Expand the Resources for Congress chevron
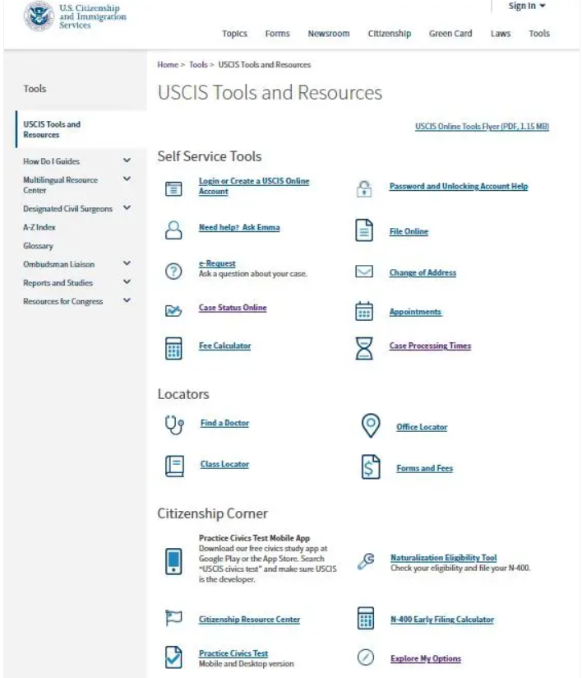The image size is (582, 678). coord(127,300)
